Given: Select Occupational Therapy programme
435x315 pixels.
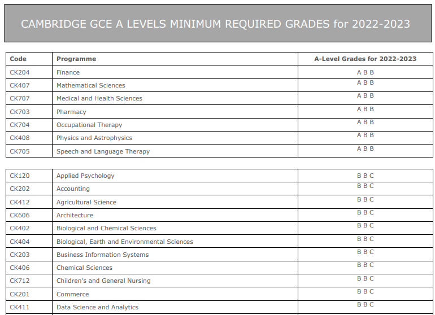Looking at the screenshot, I should [89, 125].
